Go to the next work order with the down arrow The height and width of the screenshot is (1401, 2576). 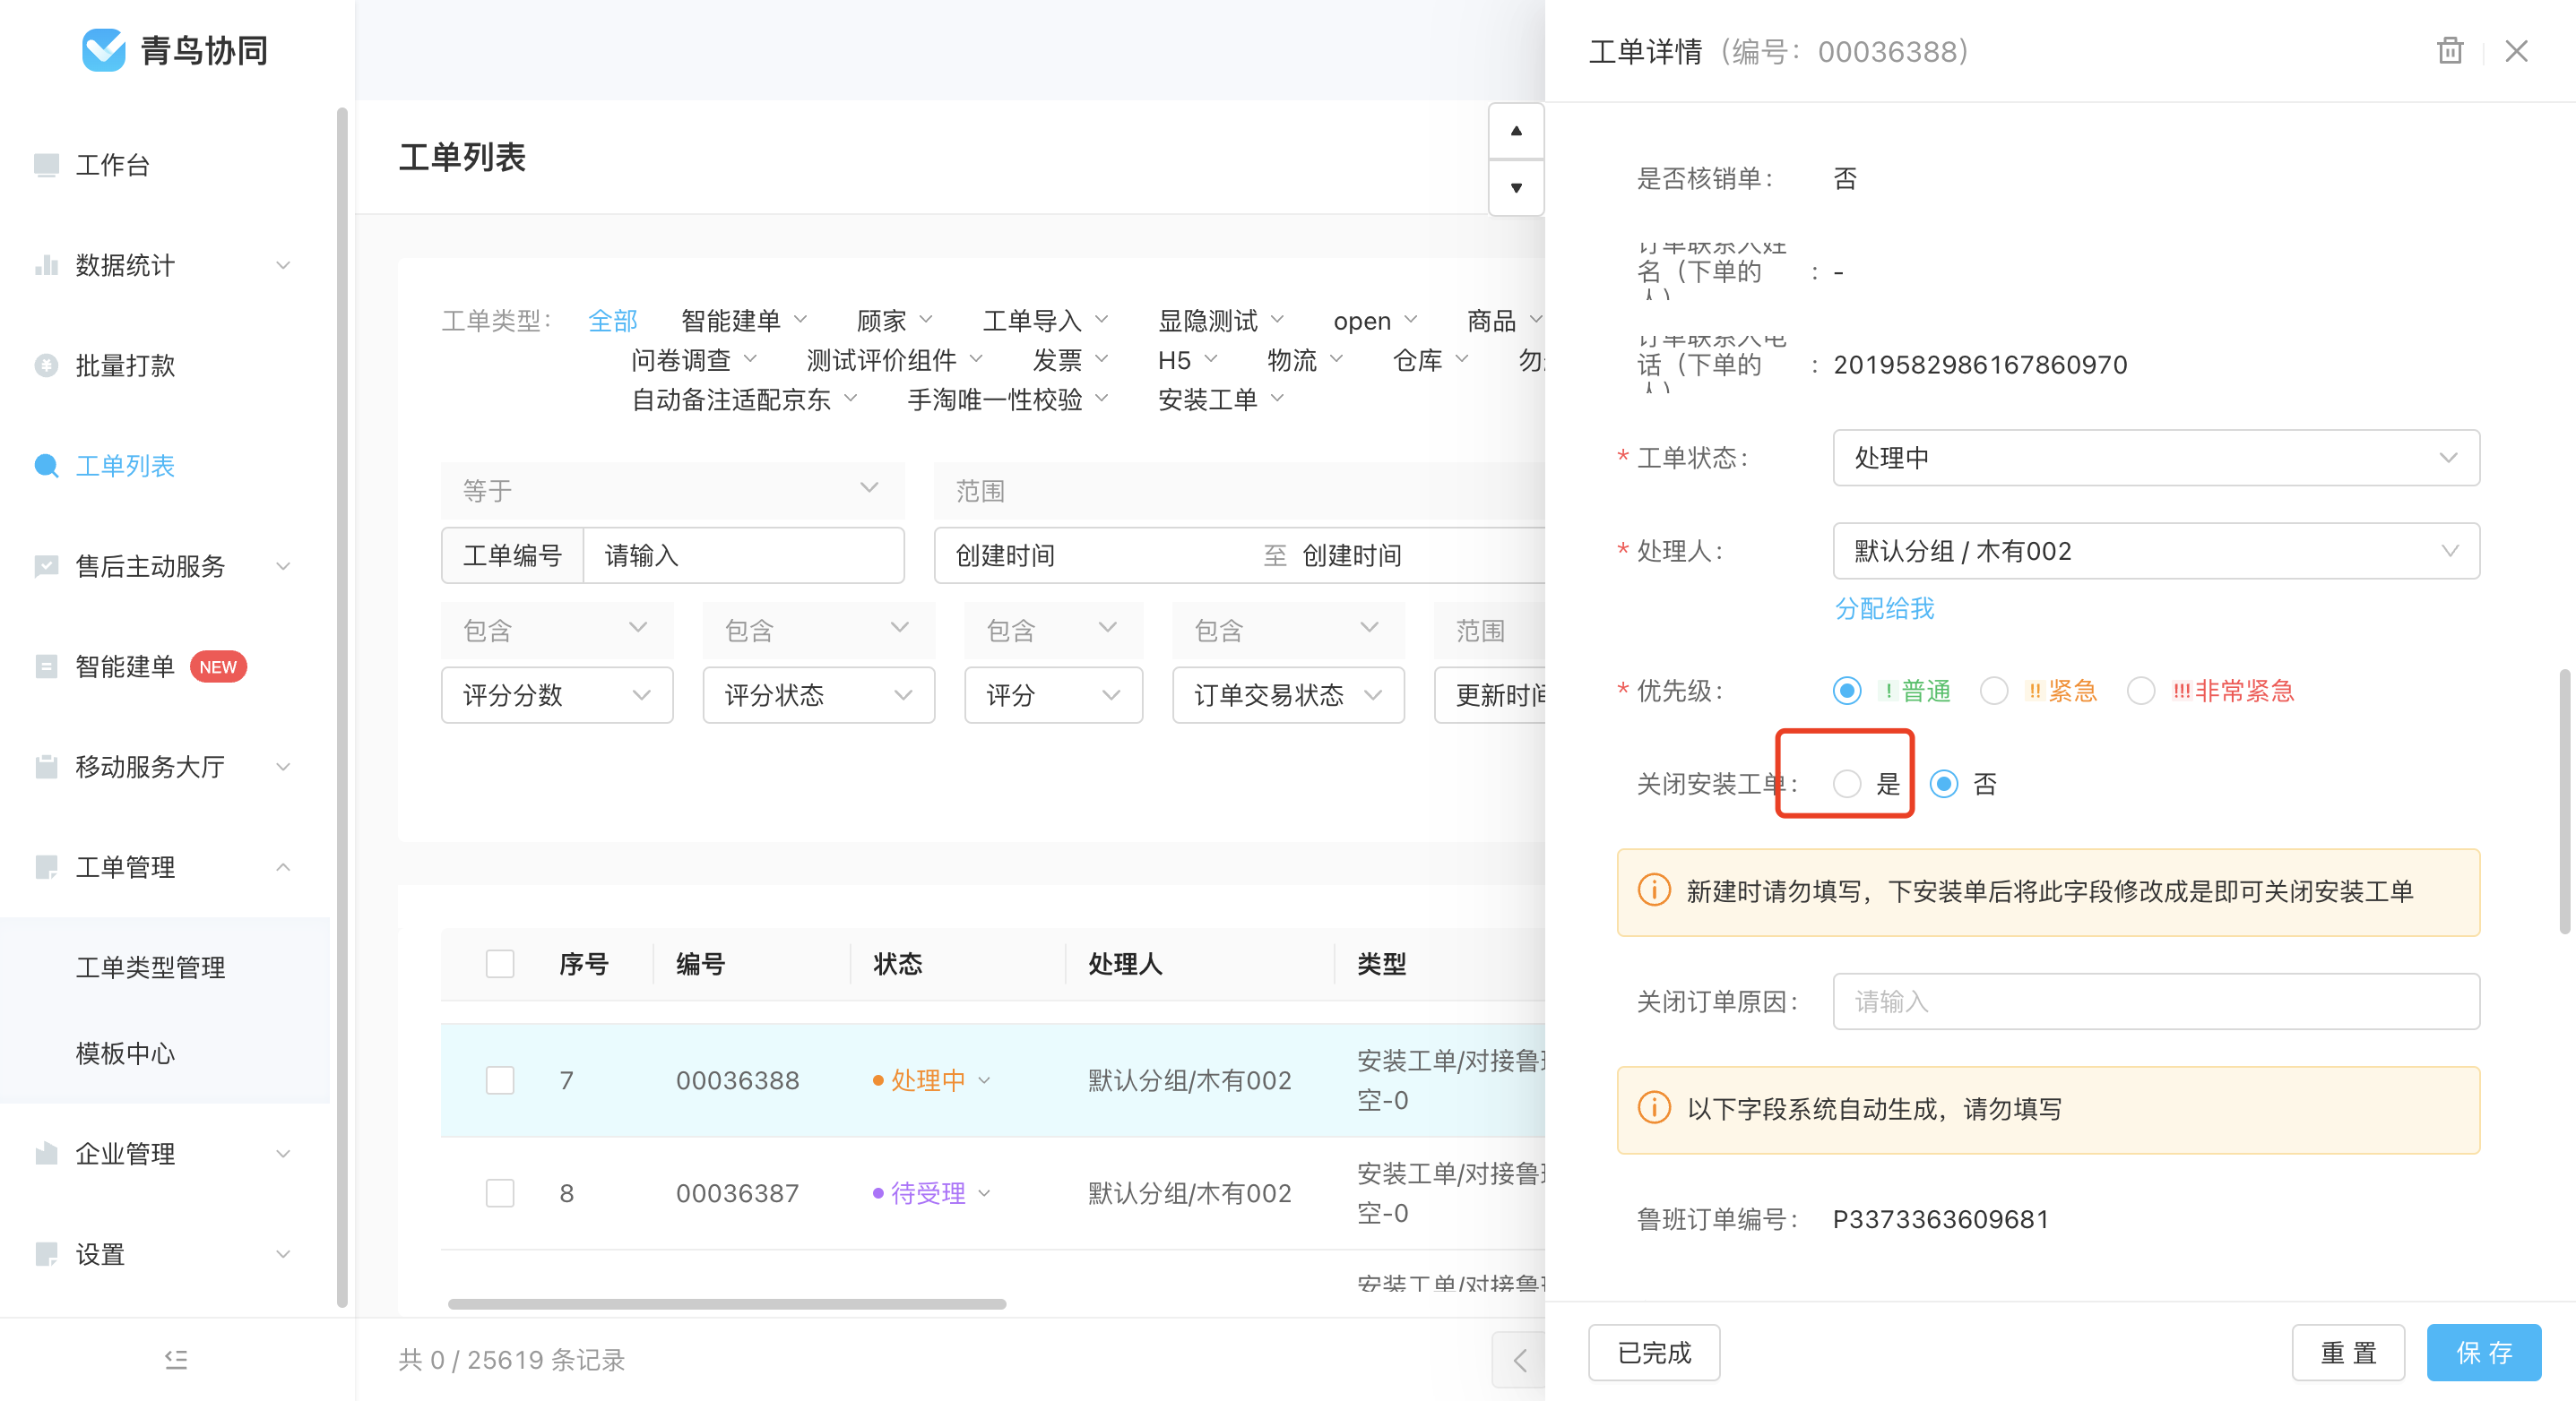[x=1516, y=188]
